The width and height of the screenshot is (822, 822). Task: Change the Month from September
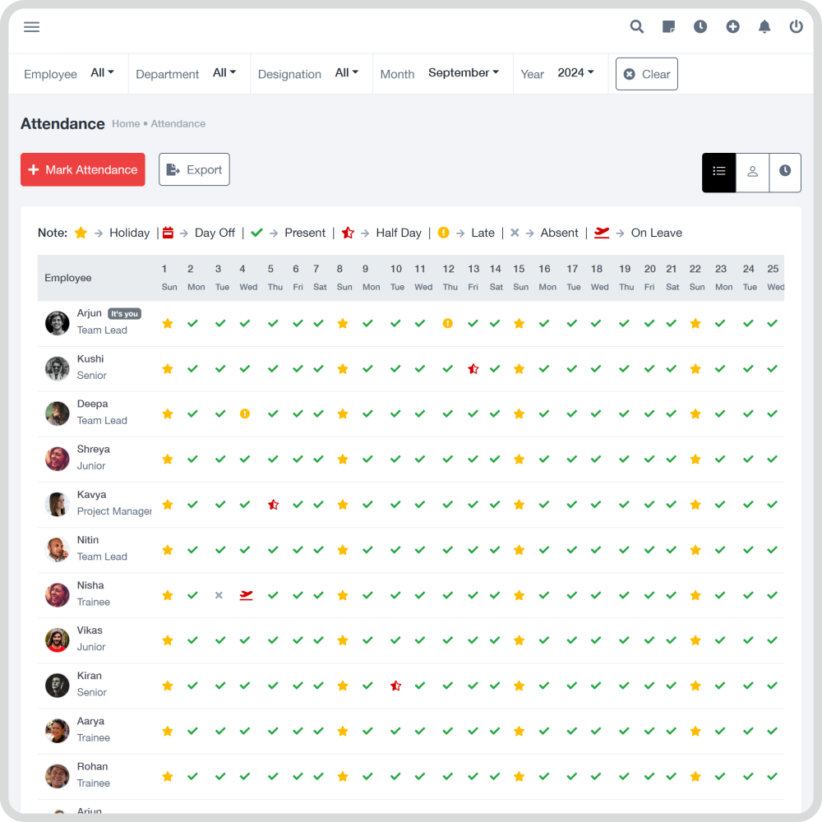464,73
